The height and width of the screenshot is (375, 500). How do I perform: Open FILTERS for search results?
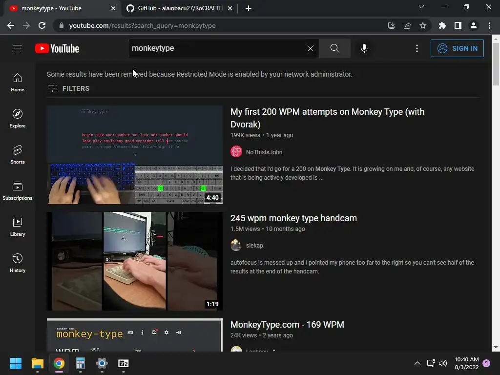pyautogui.click(x=68, y=88)
